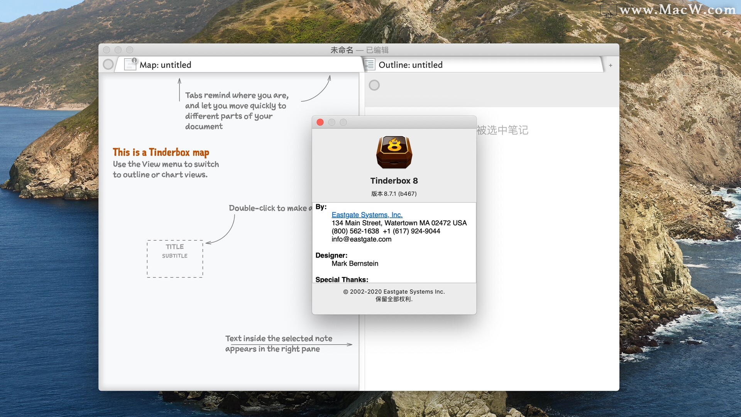Click the 134 Main Street address line
The height and width of the screenshot is (417, 741).
pyautogui.click(x=399, y=223)
